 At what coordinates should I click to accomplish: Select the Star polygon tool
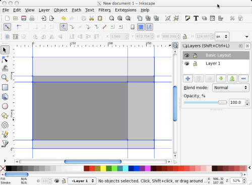[5, 115]
